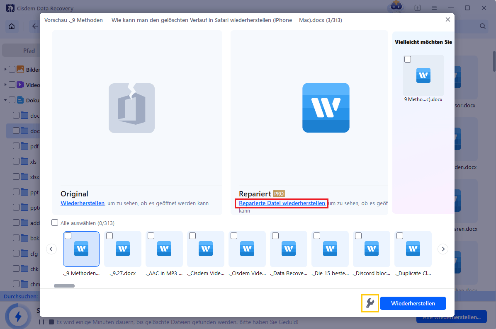Stop the scan with stop icon
Viewport: 496px width, 329px height.
point(51,322)
